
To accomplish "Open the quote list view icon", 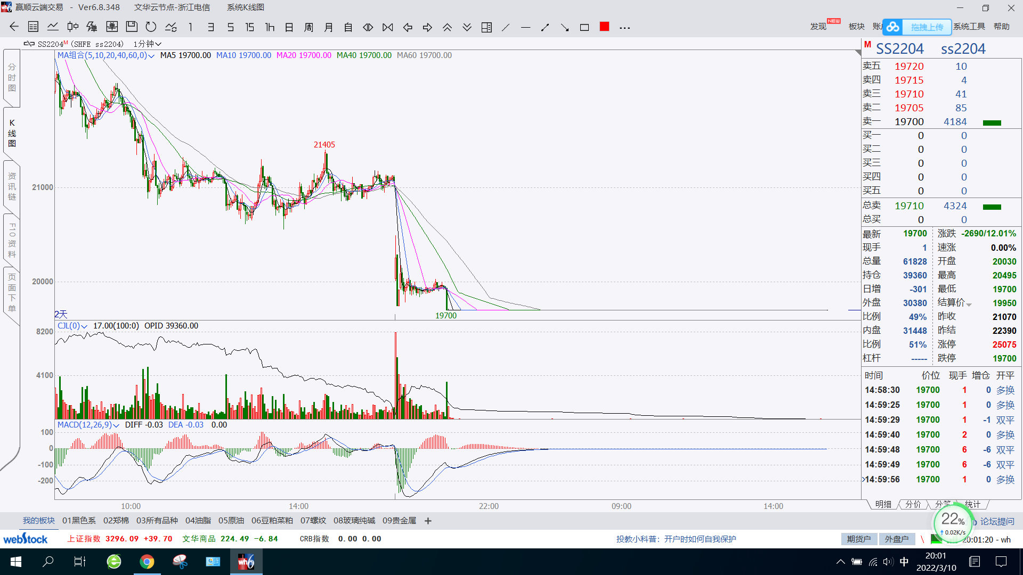I will coord(33,27).
